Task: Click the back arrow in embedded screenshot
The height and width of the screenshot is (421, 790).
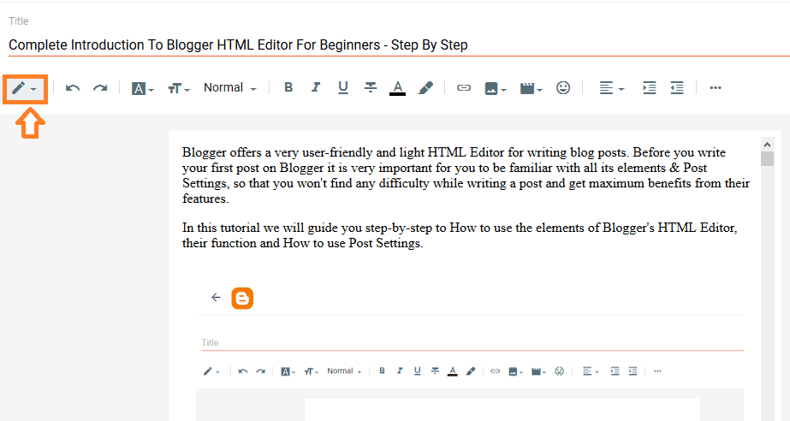Action: pos(216,297)
